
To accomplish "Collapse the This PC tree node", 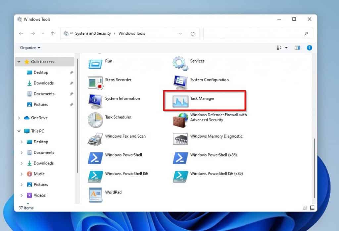I will tap(19, 131).
